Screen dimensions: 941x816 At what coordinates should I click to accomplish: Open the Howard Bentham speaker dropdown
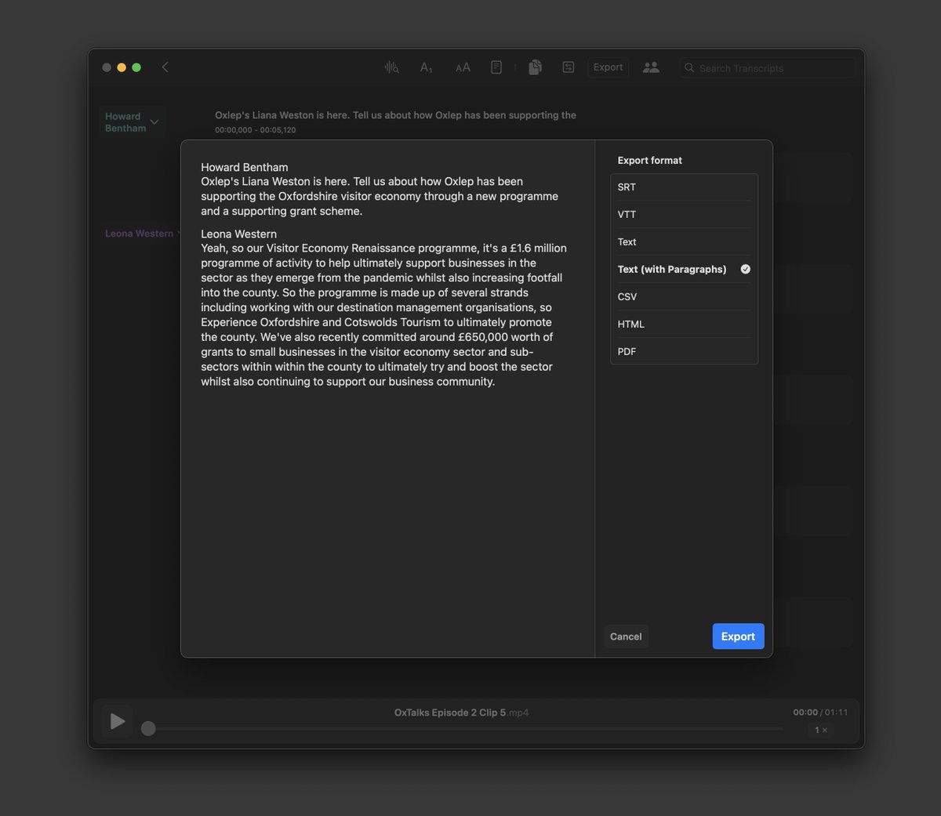[x=132, y=122]
